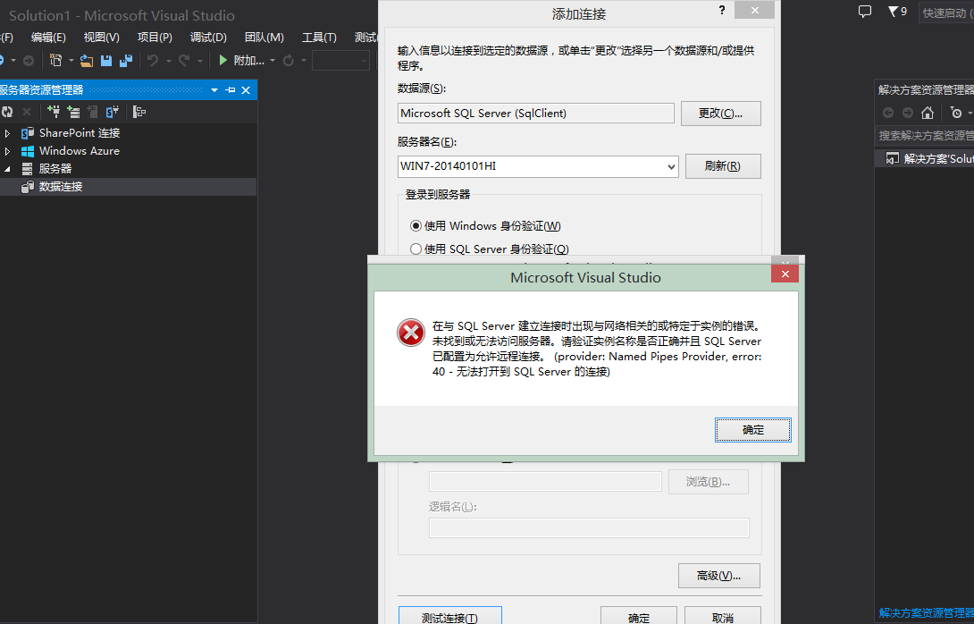Screen dimensions: 974x624
Task: Open the 编辑(E) menu
Action: (x=48, y=38)
